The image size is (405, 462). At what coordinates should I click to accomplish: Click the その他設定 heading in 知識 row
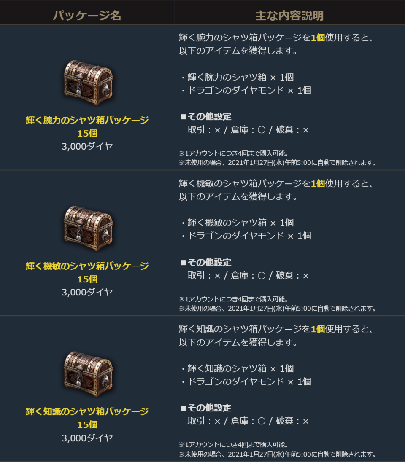(206, 408)
